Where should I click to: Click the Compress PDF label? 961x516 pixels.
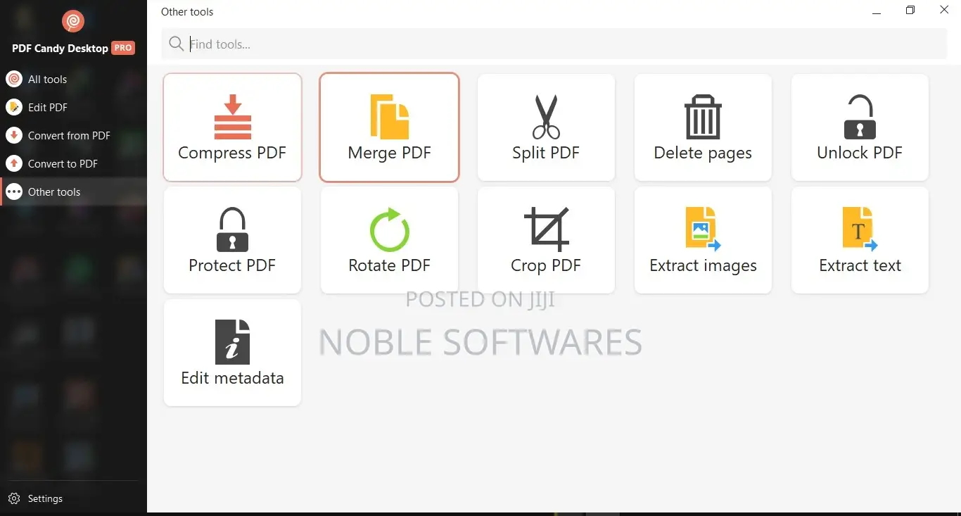[232, 153]
